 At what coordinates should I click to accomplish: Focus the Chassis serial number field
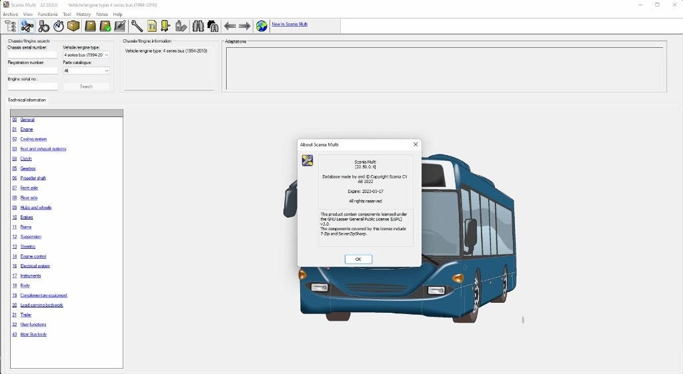tap(33, 55)
